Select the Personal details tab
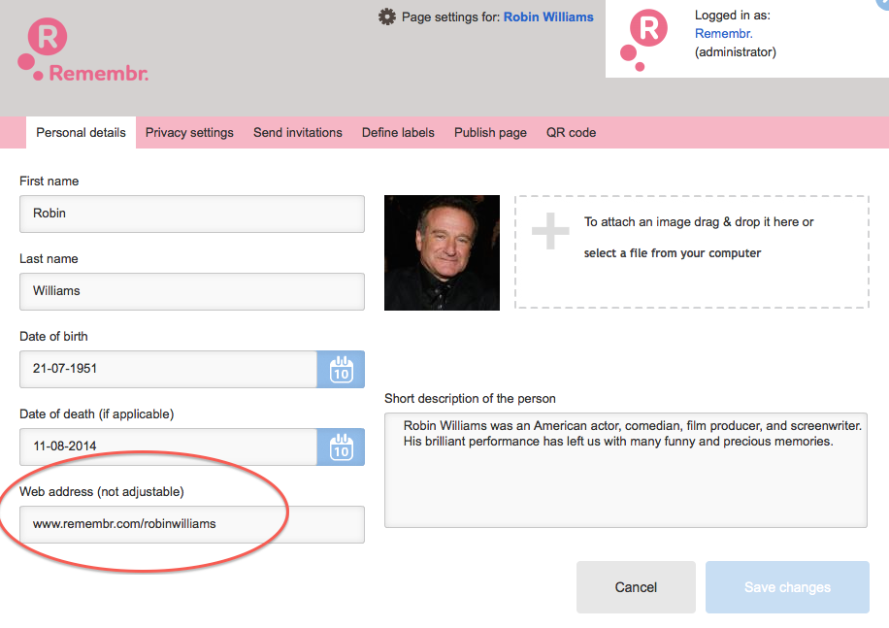Image resolution: width=889 pixels, height=628 pixels. point(81,133)
